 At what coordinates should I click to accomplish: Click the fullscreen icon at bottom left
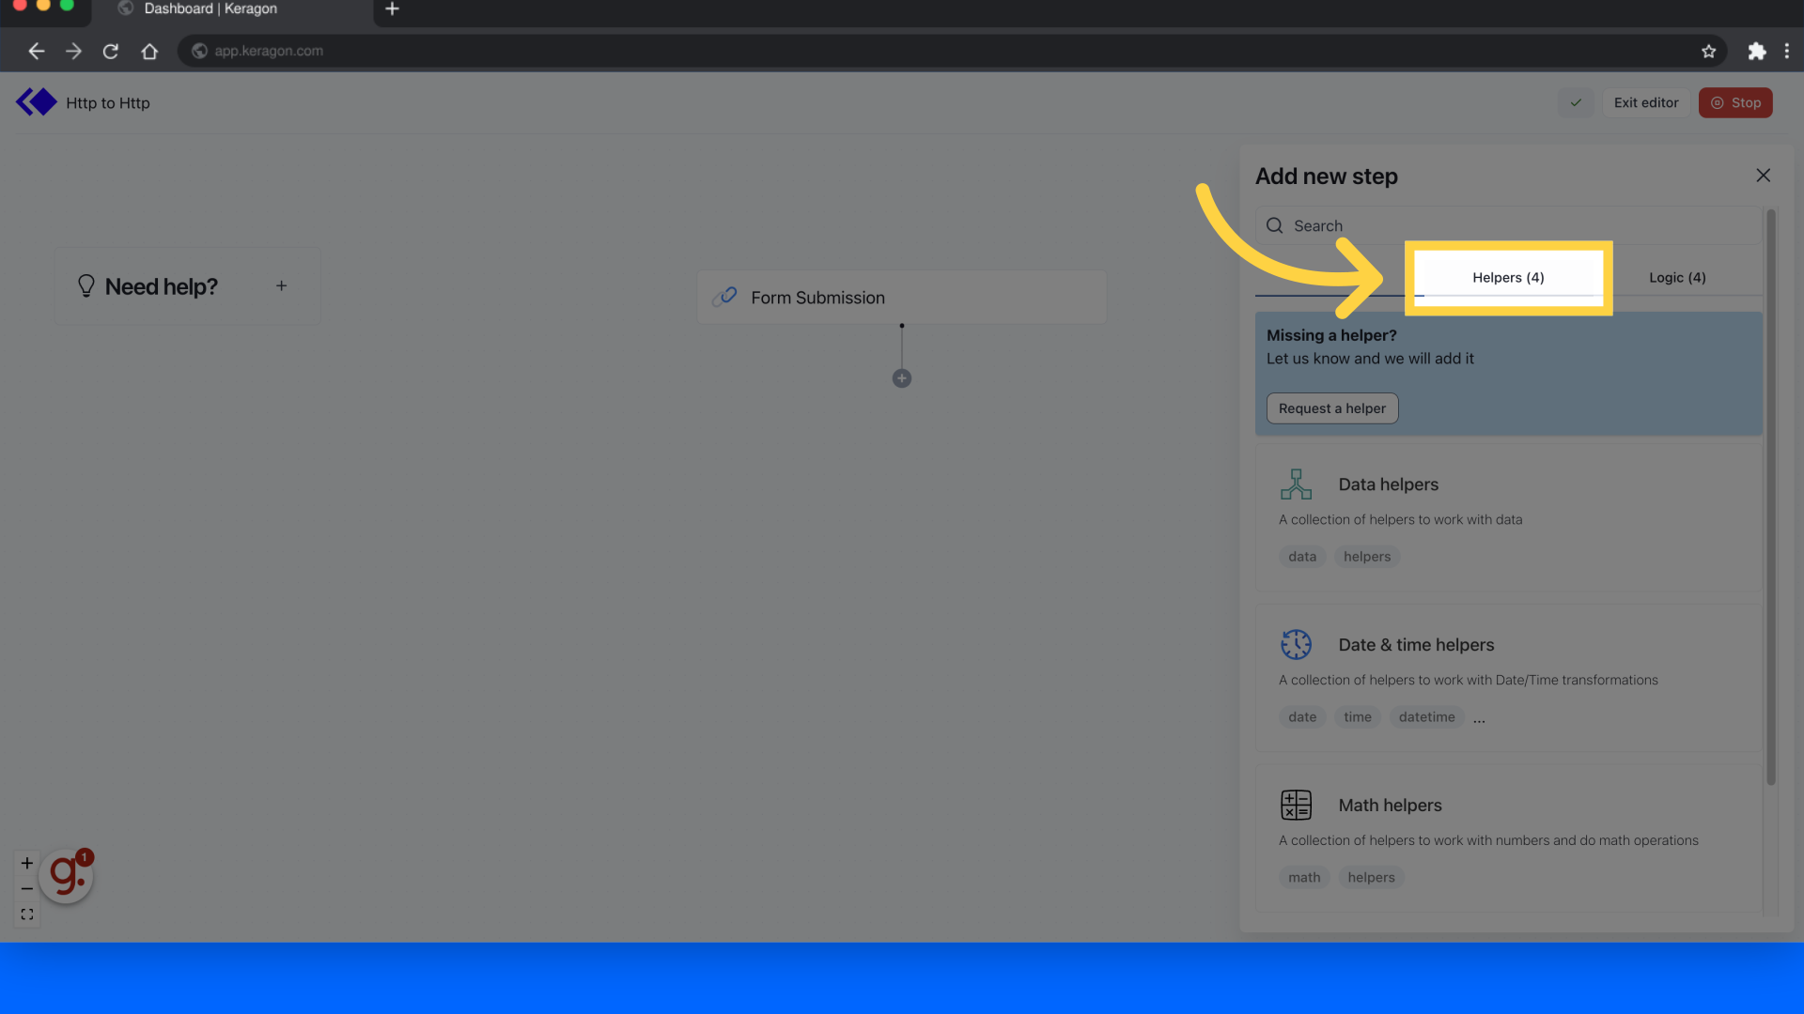coord(26,914)
